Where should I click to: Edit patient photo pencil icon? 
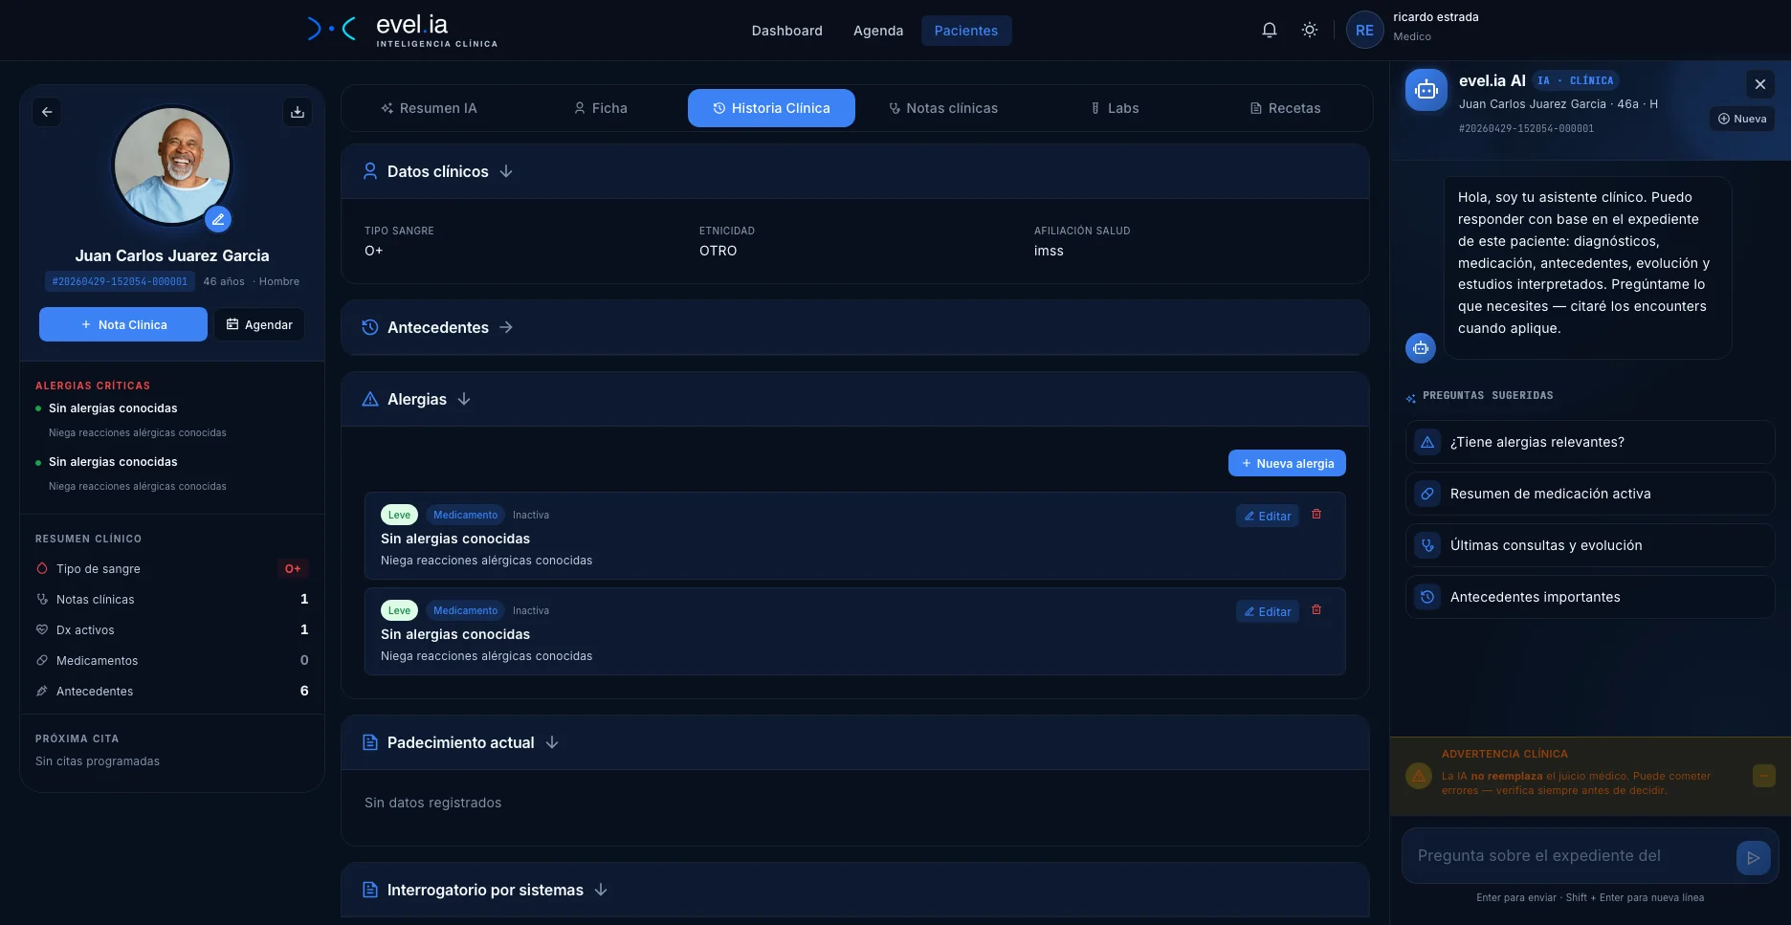[218, 219]
